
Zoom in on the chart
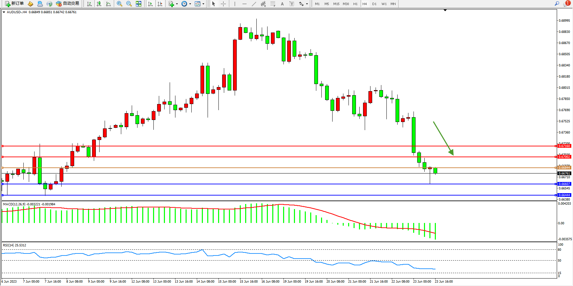(x=120, y=4)
